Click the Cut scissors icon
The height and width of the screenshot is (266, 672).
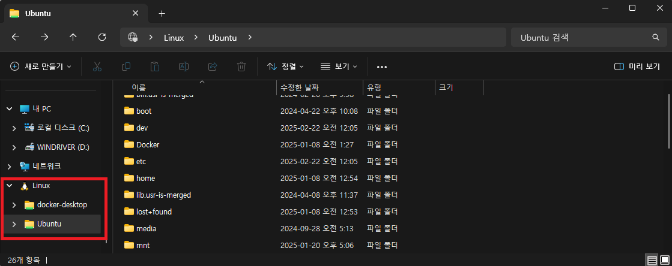pos(97,66)
